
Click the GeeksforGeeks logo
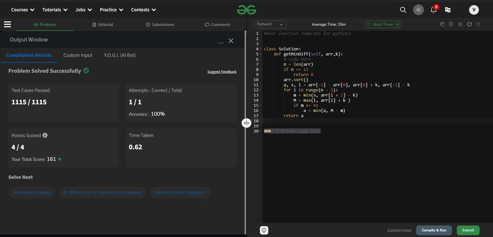click(x=246, y=9)
